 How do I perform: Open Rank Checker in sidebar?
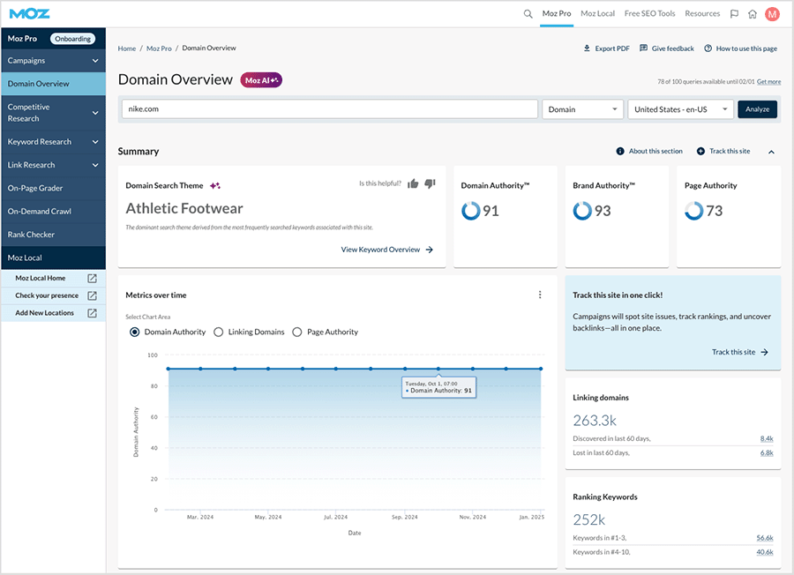53,235
